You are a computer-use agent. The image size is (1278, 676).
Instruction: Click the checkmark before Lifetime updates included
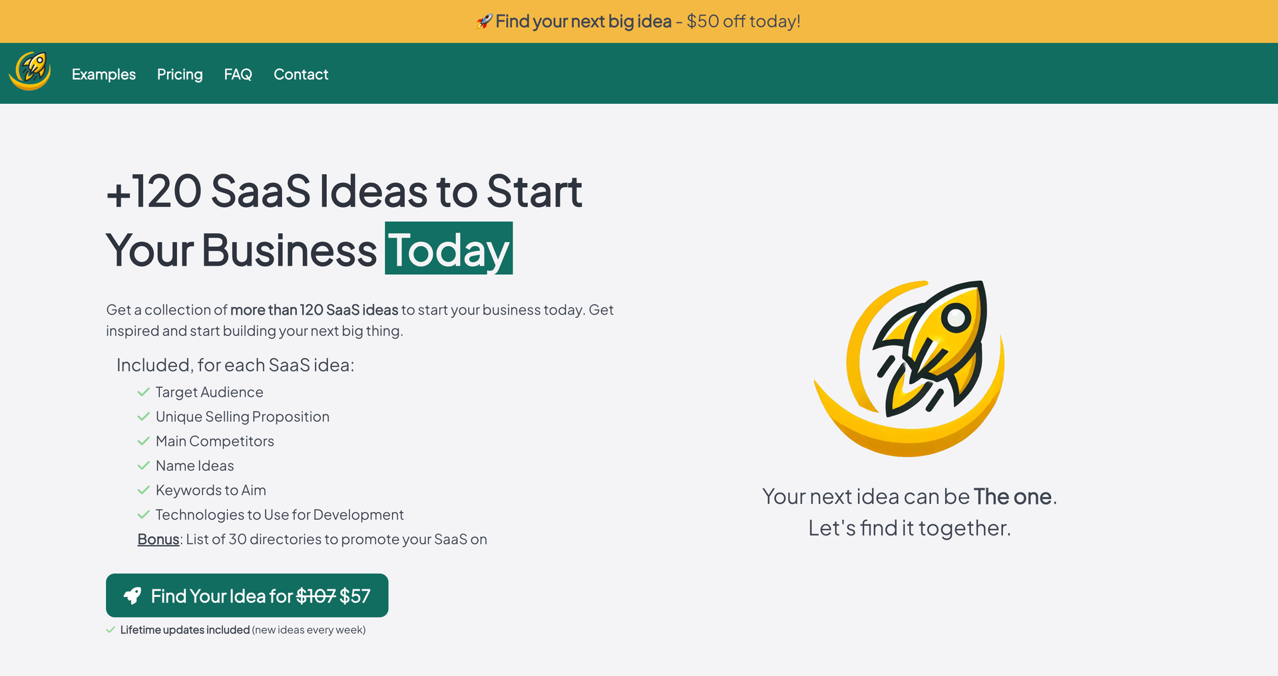point(110,630)
